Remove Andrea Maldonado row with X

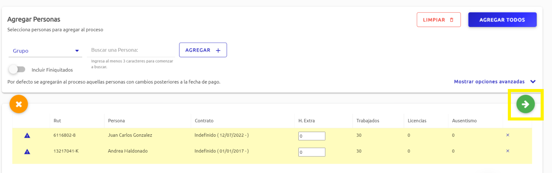coord(508,151)
